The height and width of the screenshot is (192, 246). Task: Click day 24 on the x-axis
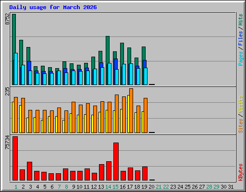click(x=180, y=187)
